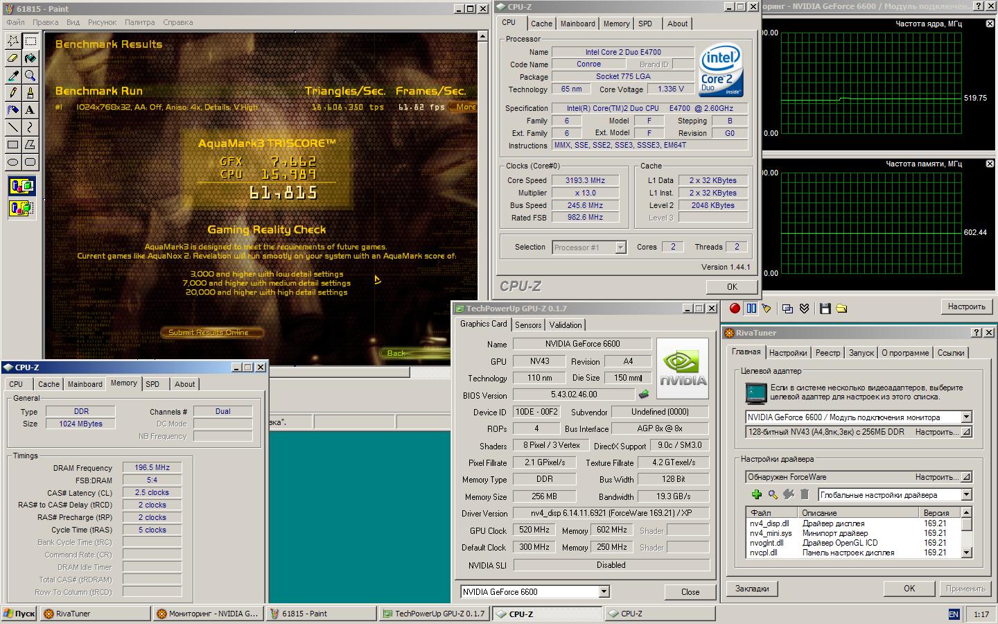
Task: Click the clear history broom icon
Action: (767, 309)
